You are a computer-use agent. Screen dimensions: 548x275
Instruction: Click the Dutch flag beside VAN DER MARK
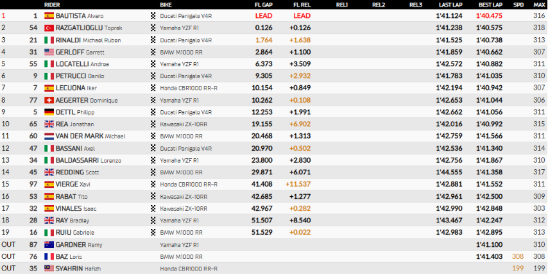pyautogui.click(x=49, y=137)
